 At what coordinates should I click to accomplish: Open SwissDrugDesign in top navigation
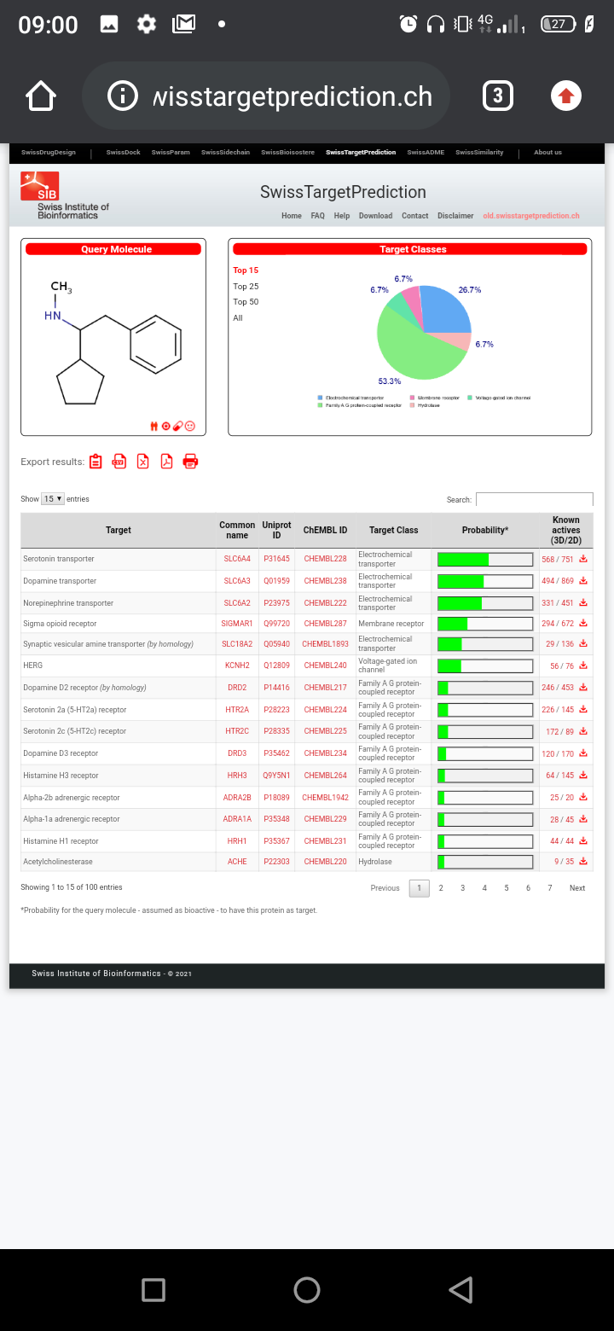(49, 153)
